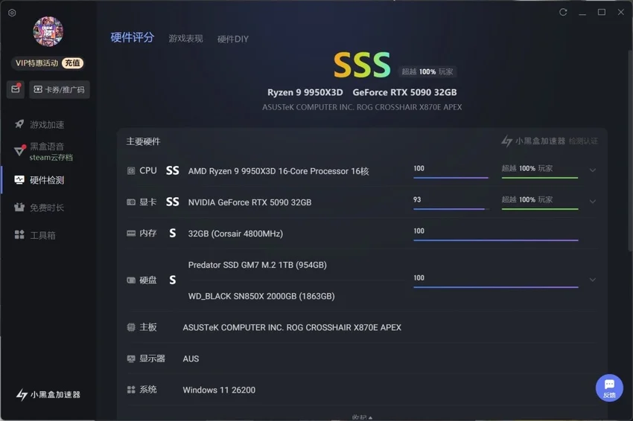Open 黑盒语音 in the sidebar

(47, 147)
